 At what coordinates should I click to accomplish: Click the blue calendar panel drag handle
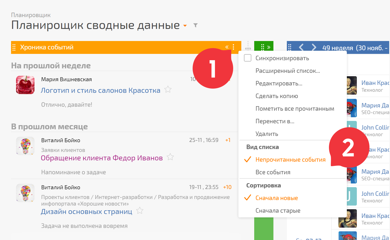click(x=290, y=47)
